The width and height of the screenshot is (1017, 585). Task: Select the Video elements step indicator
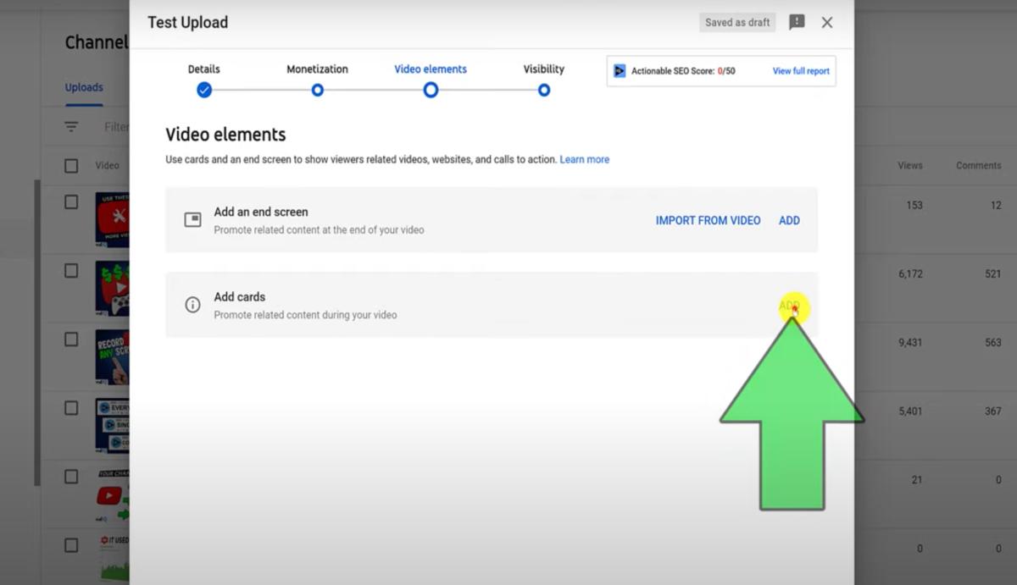[x=431, y=90]
